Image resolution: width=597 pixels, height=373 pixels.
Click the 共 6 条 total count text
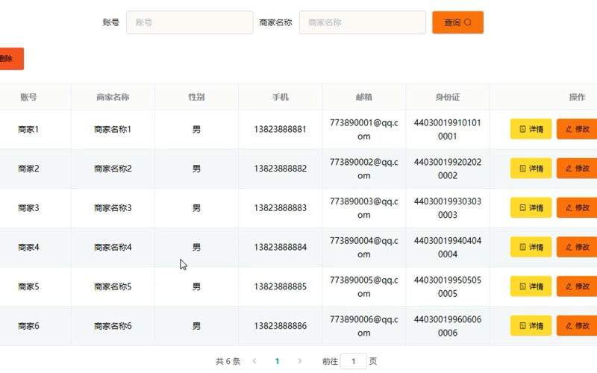(x=228, y=361)
